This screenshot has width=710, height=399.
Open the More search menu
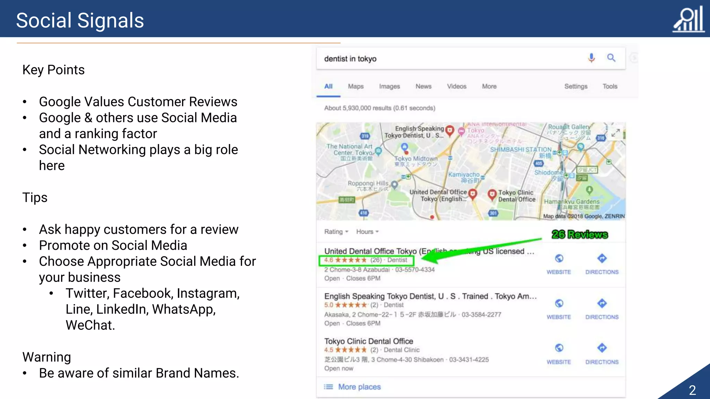(x=489, y=87)
